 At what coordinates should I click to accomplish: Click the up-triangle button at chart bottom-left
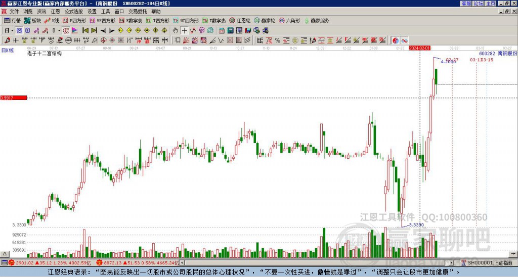pos(4,254)
